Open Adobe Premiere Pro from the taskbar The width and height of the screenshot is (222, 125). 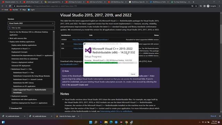[101, 122]
